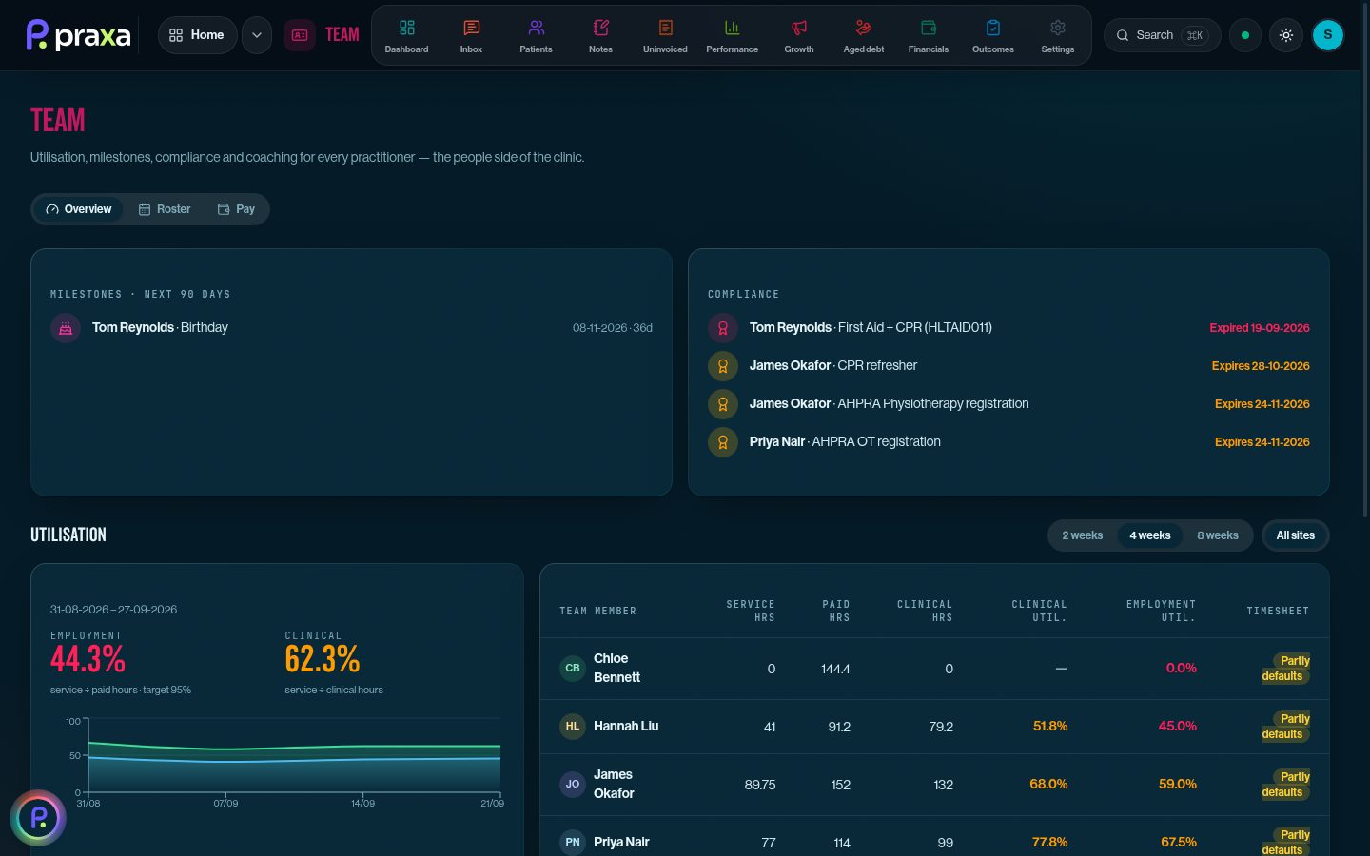Click Chloe Bennett 144.4 paid hours
The height and width of the screenshot is (856, 1370).
coord(835,670)
